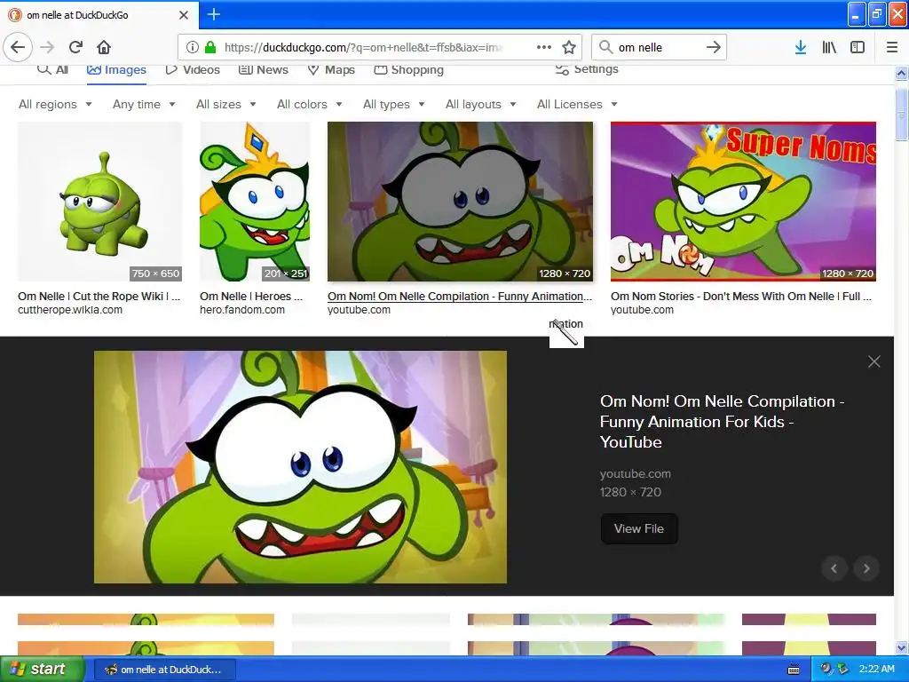Image resolution: width=909 pixels, height=682 pixels.
Task: Show previous image with left arrow
Action: coord(834,568)
